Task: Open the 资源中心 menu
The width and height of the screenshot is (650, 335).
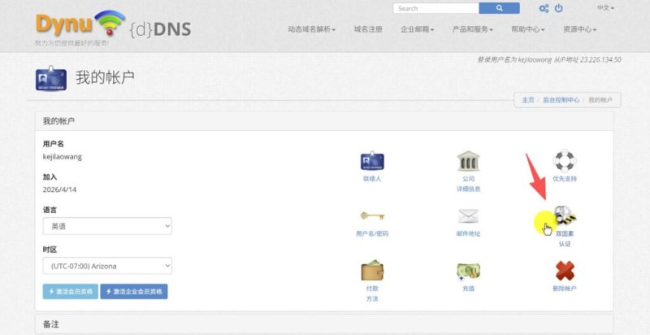Action: coord(579,29)
